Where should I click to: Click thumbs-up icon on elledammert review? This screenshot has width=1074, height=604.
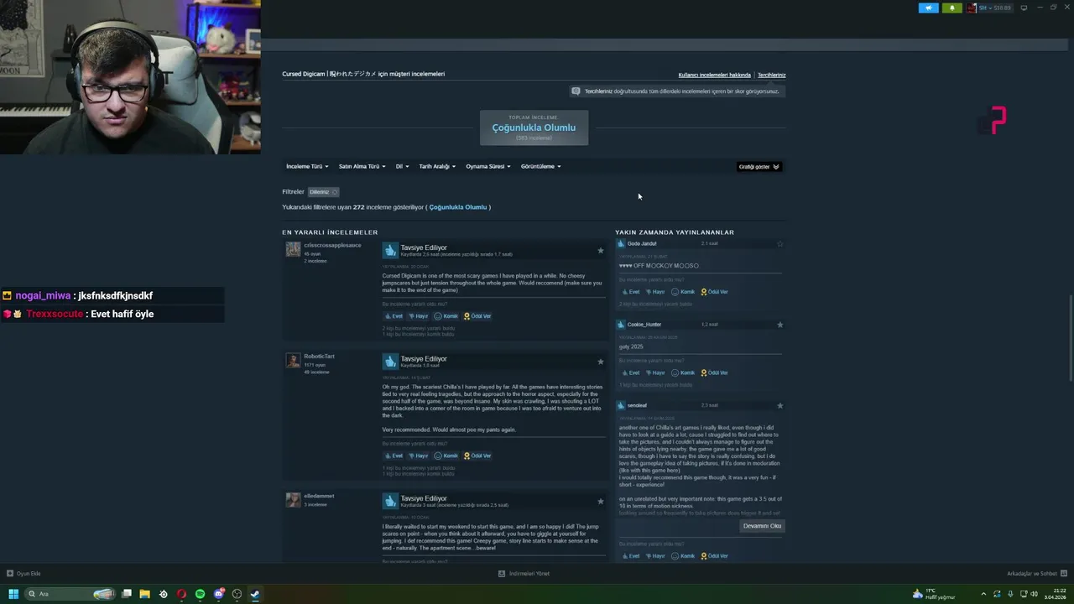[390, 501]
